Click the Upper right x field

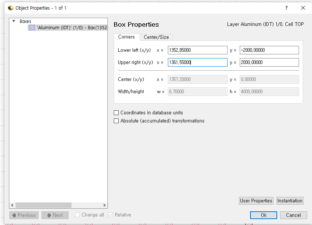(198, 63)
